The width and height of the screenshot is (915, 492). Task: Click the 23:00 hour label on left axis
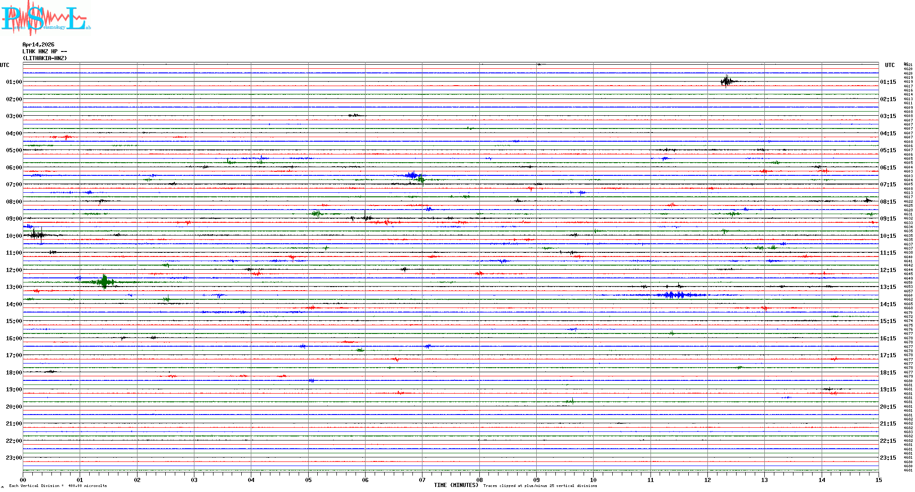point(14,458)
